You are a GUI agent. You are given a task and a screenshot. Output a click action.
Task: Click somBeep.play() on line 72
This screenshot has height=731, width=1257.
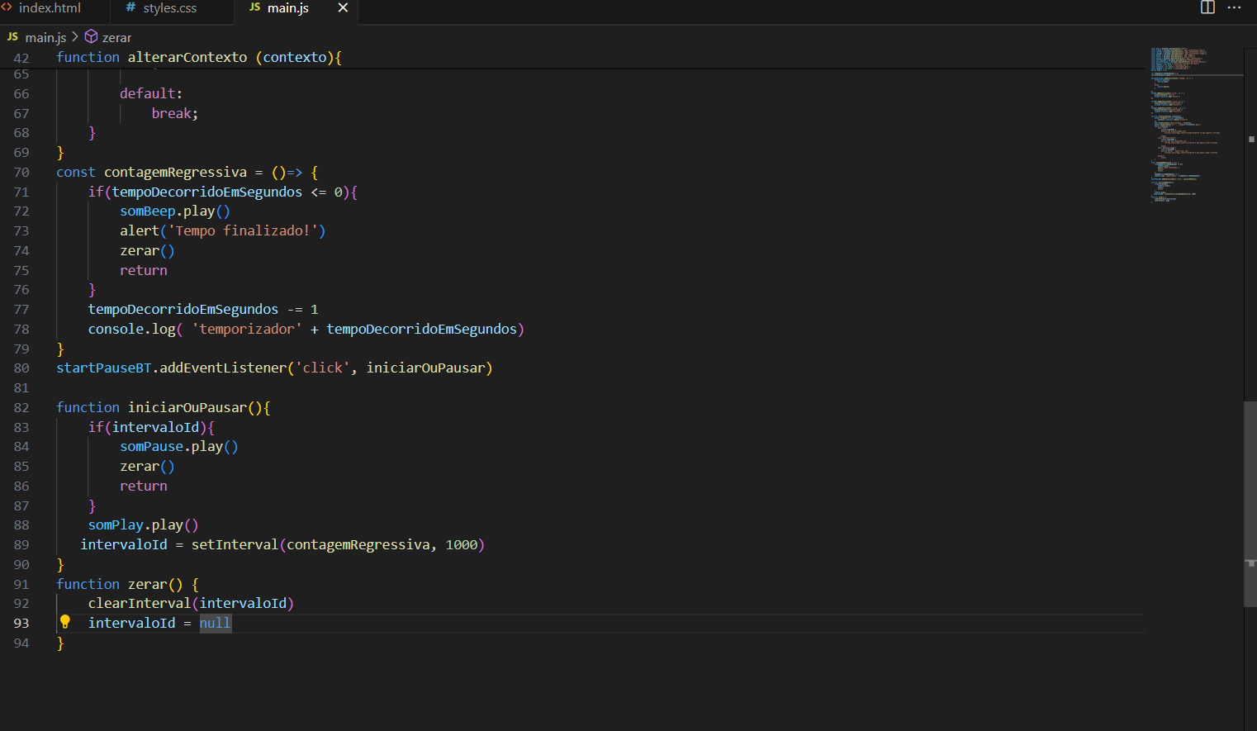click(175, 211)
